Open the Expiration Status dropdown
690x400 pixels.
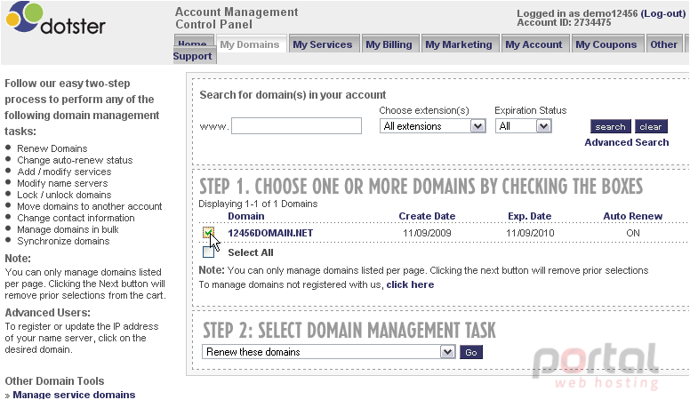[x=523, y=126]
